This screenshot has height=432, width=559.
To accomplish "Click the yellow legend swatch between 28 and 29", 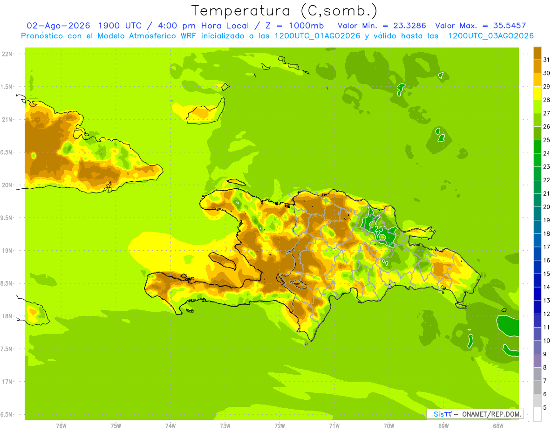I will click(537, 93).
